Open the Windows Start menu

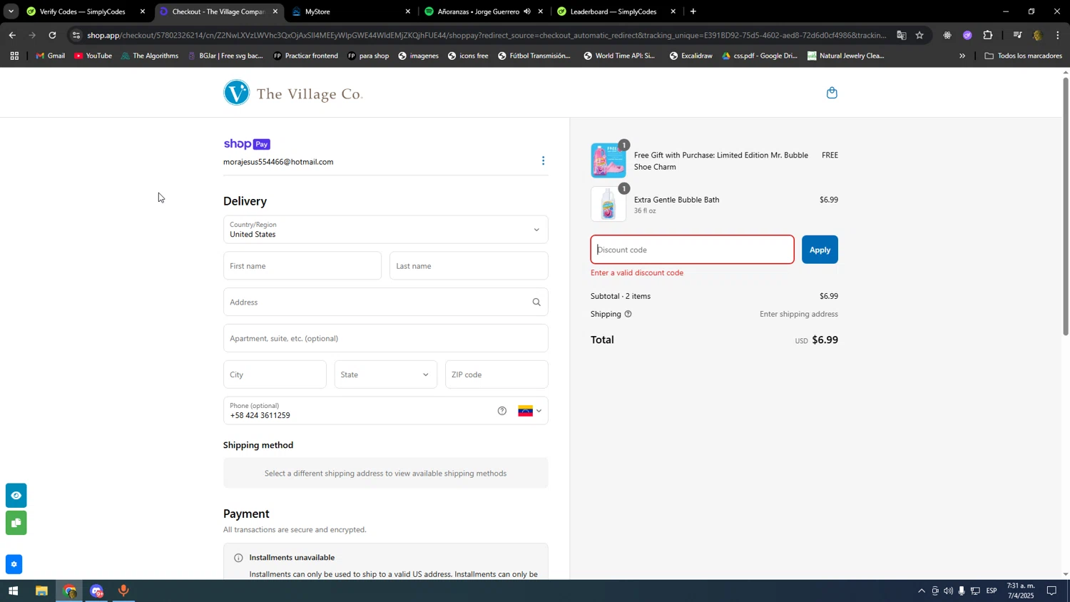(13, 591)
